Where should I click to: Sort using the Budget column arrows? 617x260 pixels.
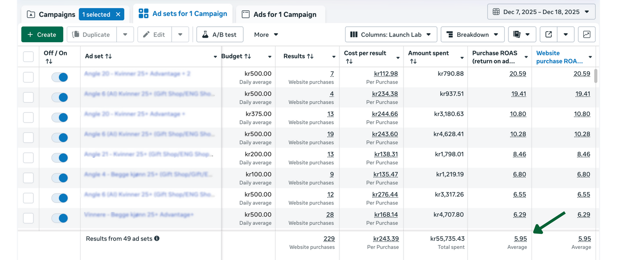[x=248, y=56]
